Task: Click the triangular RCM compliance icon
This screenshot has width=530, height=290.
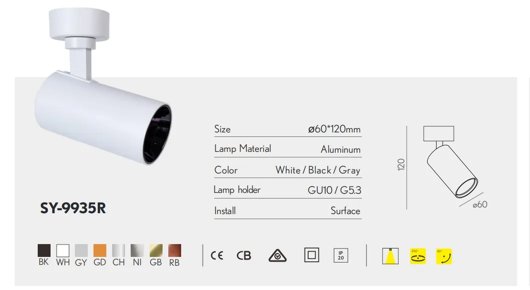Action: (277, 256)
